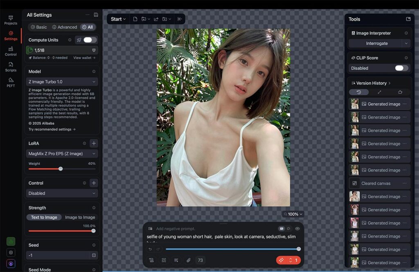Screen dimensions: 419x272
Task: Open the 100% zoom level dropdown
Action: point(293,214)
